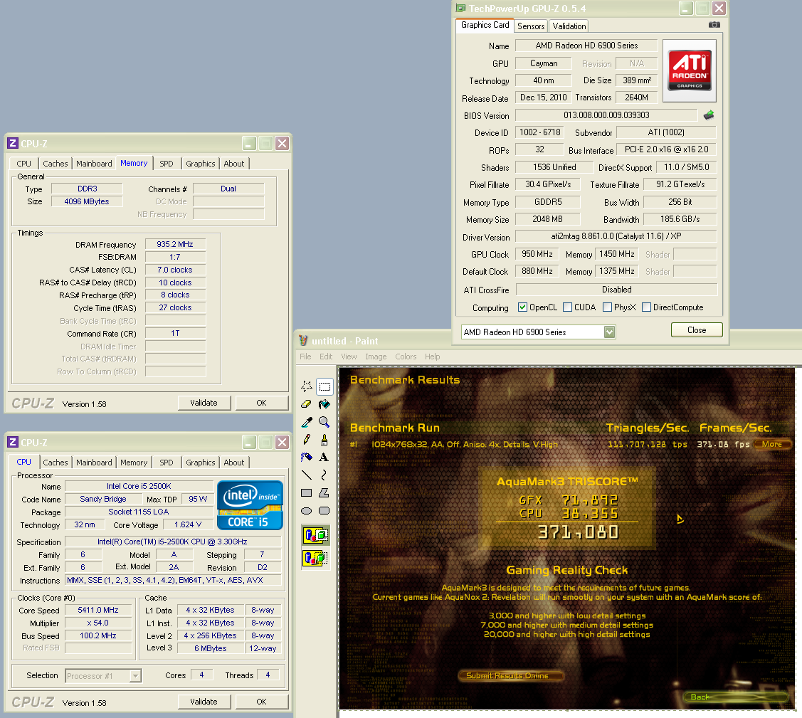Select the Brush tool in Paint
The height and width of the screenshot is (718, 802).
pyautogui.click(x=325, y=440)
